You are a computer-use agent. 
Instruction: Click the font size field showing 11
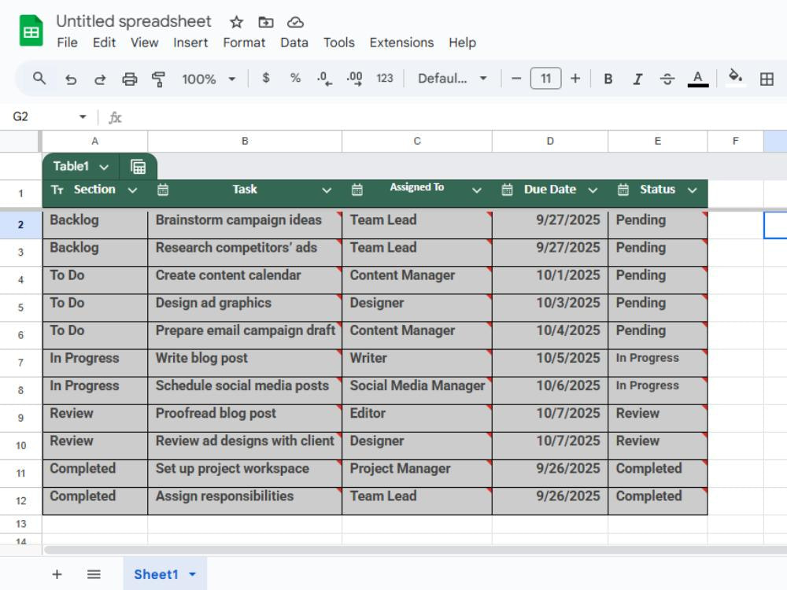545,79
